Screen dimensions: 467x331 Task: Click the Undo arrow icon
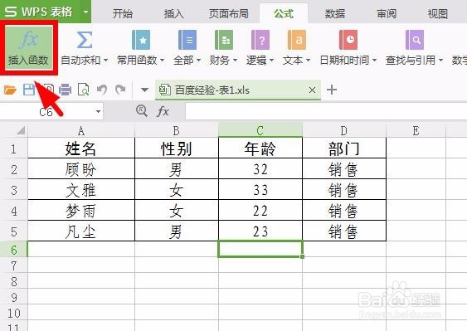102,90
